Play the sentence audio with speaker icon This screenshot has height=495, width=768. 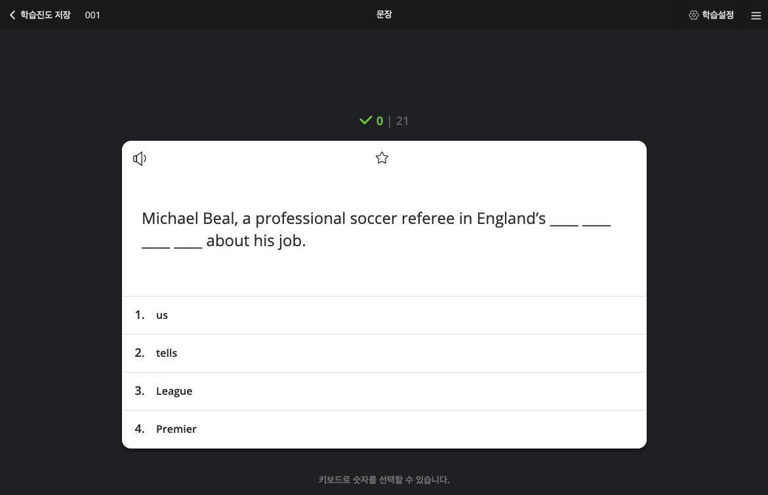point(140,158)
